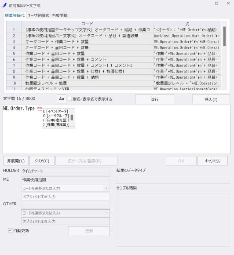Open the 標準登録式 tab
234x255 pixels.
pyautogui.click(x=15, y=15)
